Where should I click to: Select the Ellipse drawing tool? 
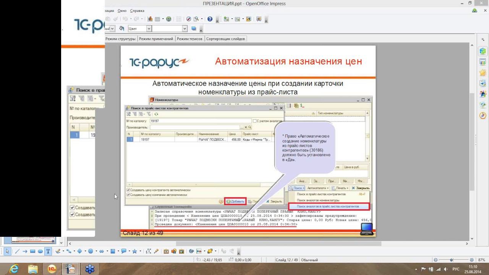coord(40,251)
